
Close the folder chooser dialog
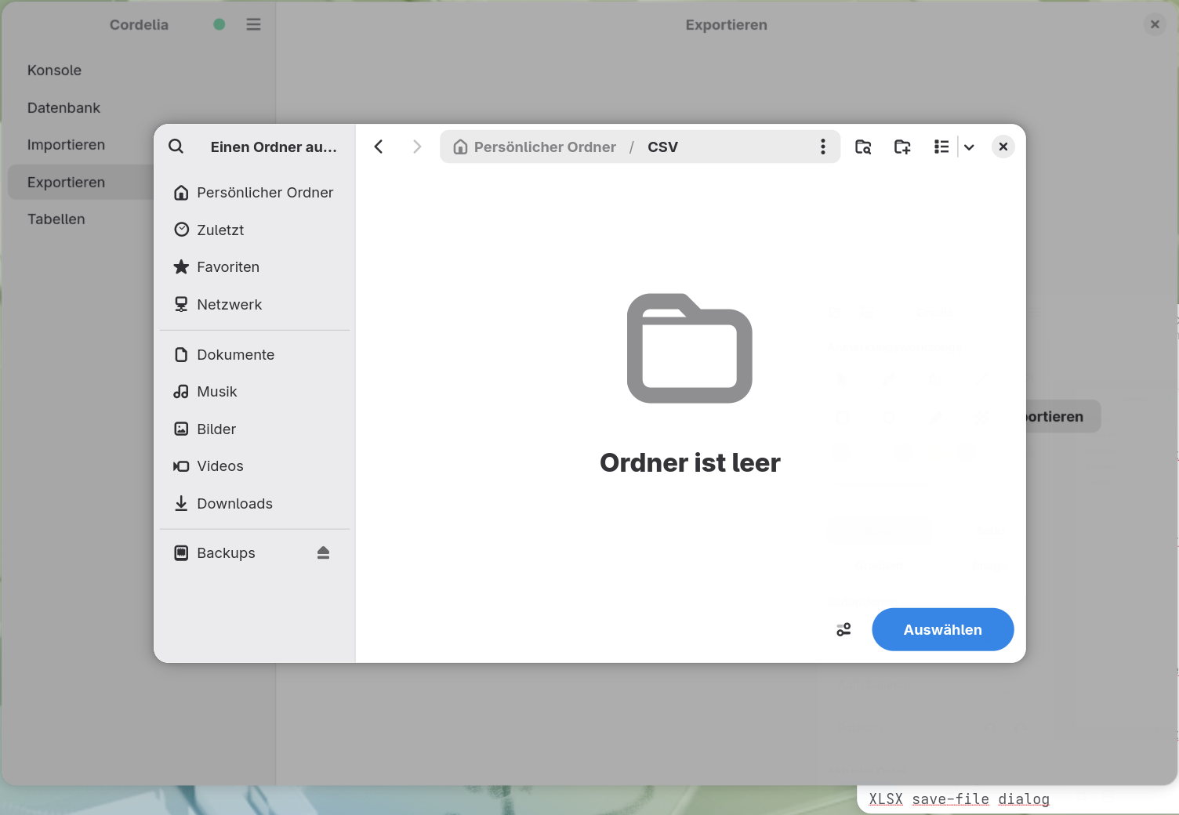tap(1003, 147)
